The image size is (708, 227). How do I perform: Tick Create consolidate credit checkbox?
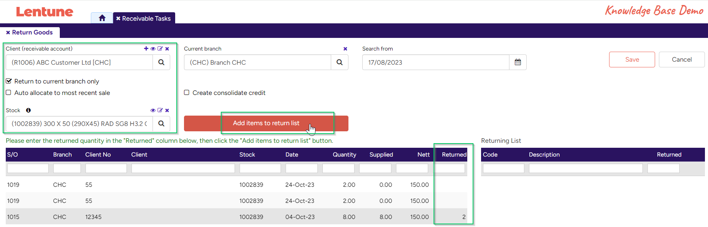[x=187, y=93]
